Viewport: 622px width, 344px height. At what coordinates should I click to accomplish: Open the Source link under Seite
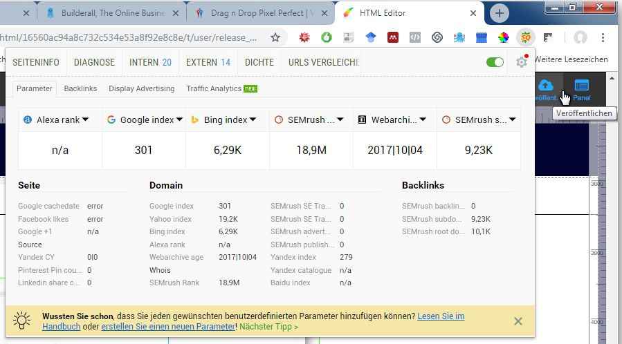click(x=30, y=245)
